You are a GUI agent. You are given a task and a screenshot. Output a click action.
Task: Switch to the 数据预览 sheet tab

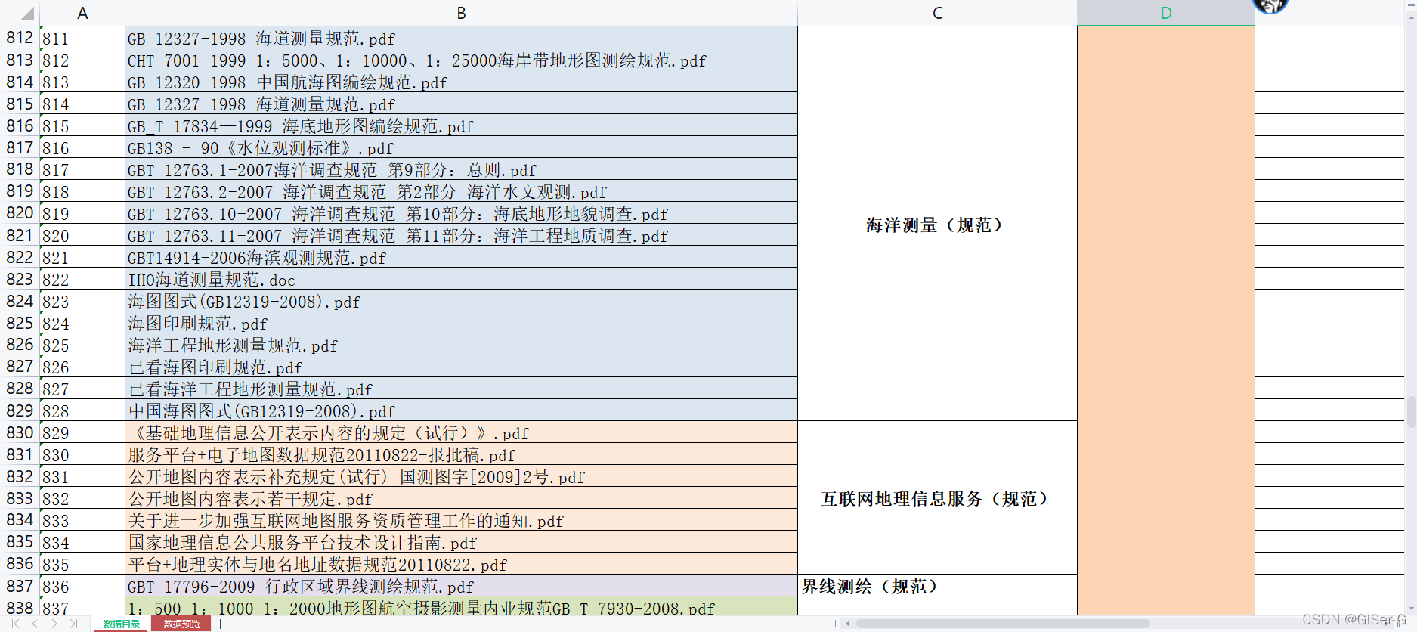tap(181, 624)
